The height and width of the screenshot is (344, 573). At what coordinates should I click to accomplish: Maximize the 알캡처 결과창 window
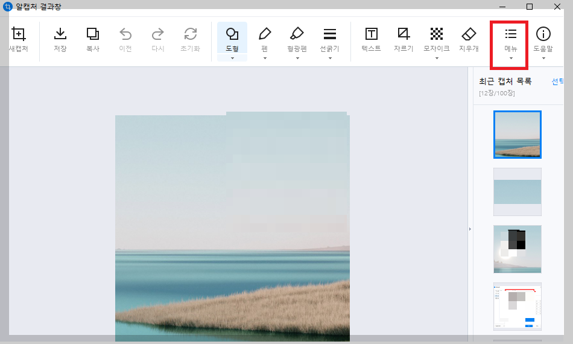[530, 7]
